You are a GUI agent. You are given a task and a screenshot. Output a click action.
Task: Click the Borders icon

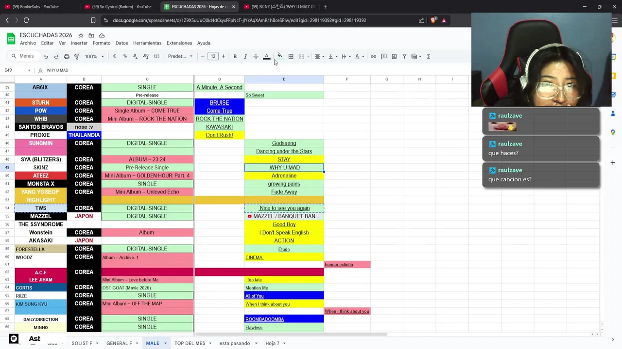click(291, 56)
